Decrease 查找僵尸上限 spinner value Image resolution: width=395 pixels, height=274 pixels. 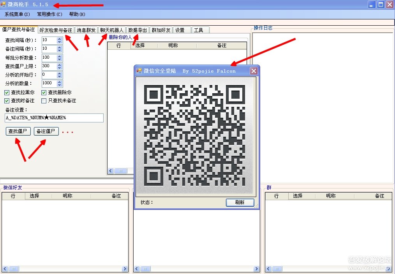tap(60, 68)
